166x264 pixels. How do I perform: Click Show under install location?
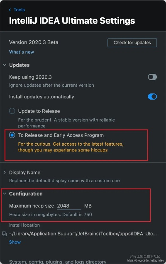click(x=15, y=242)
